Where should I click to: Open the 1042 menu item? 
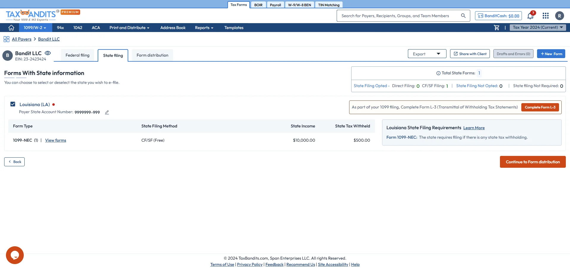point(78,28)
